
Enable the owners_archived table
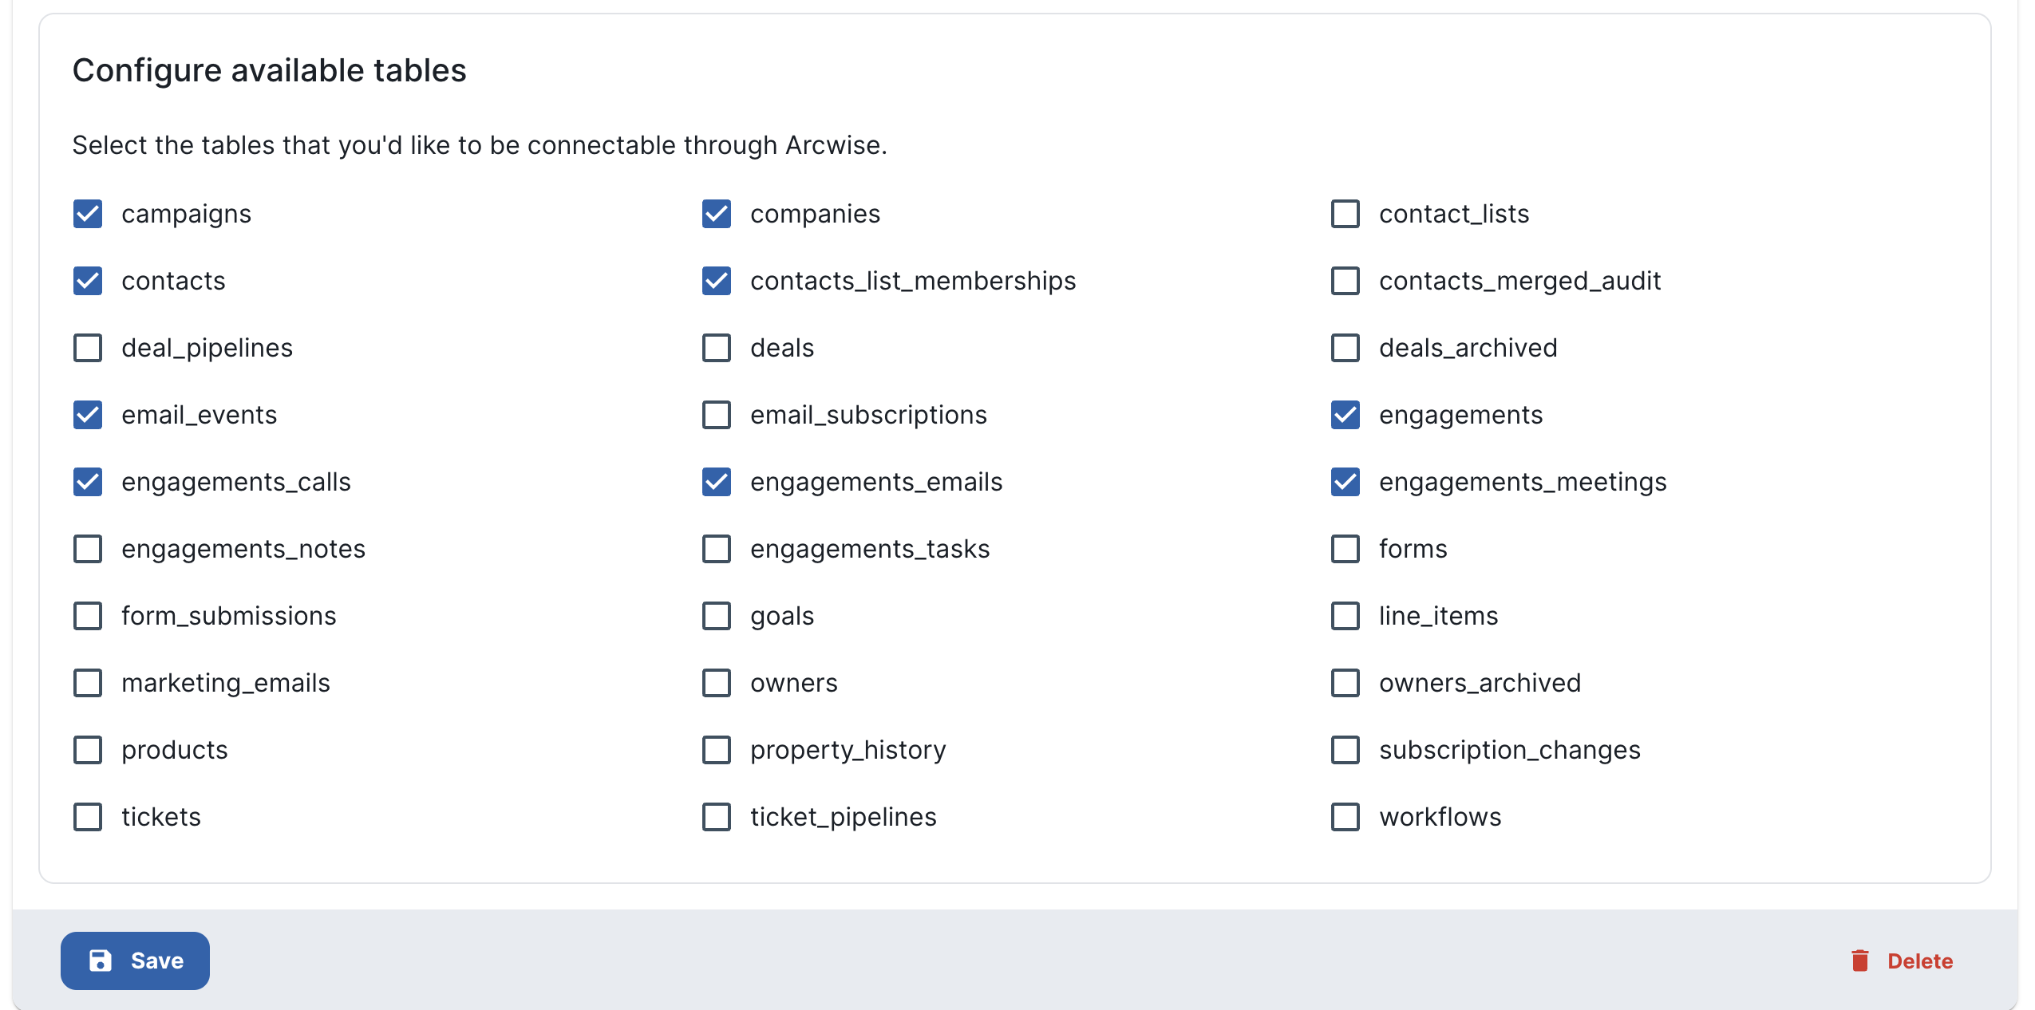pyautogui.click(x=1345, y=683)
